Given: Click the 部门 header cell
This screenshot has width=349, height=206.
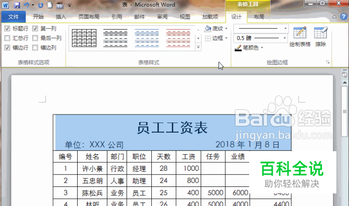Looking at the screenshot, I should click(117, 157).
